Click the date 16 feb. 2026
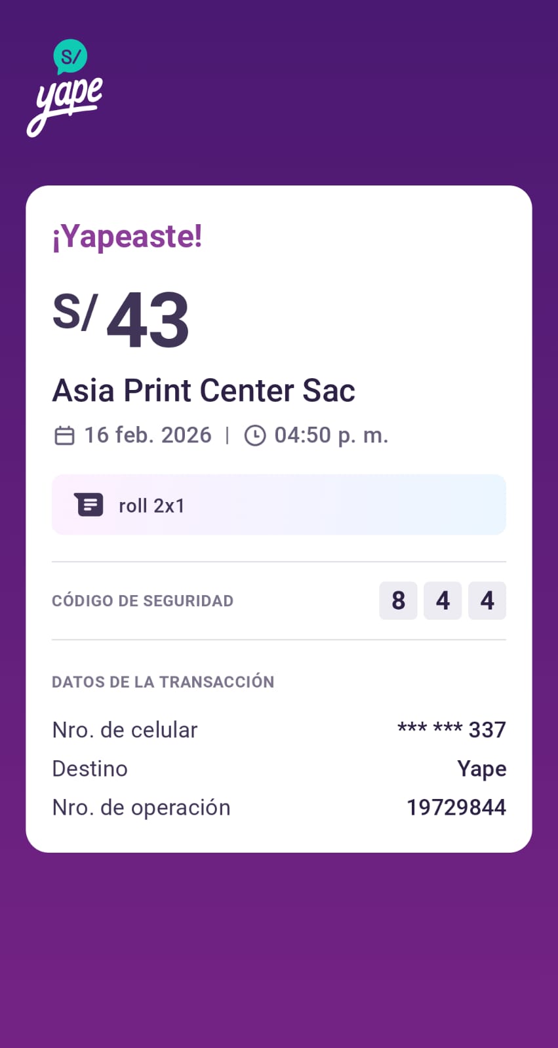This screenshot has height=1048, width=558. [148, 435]
